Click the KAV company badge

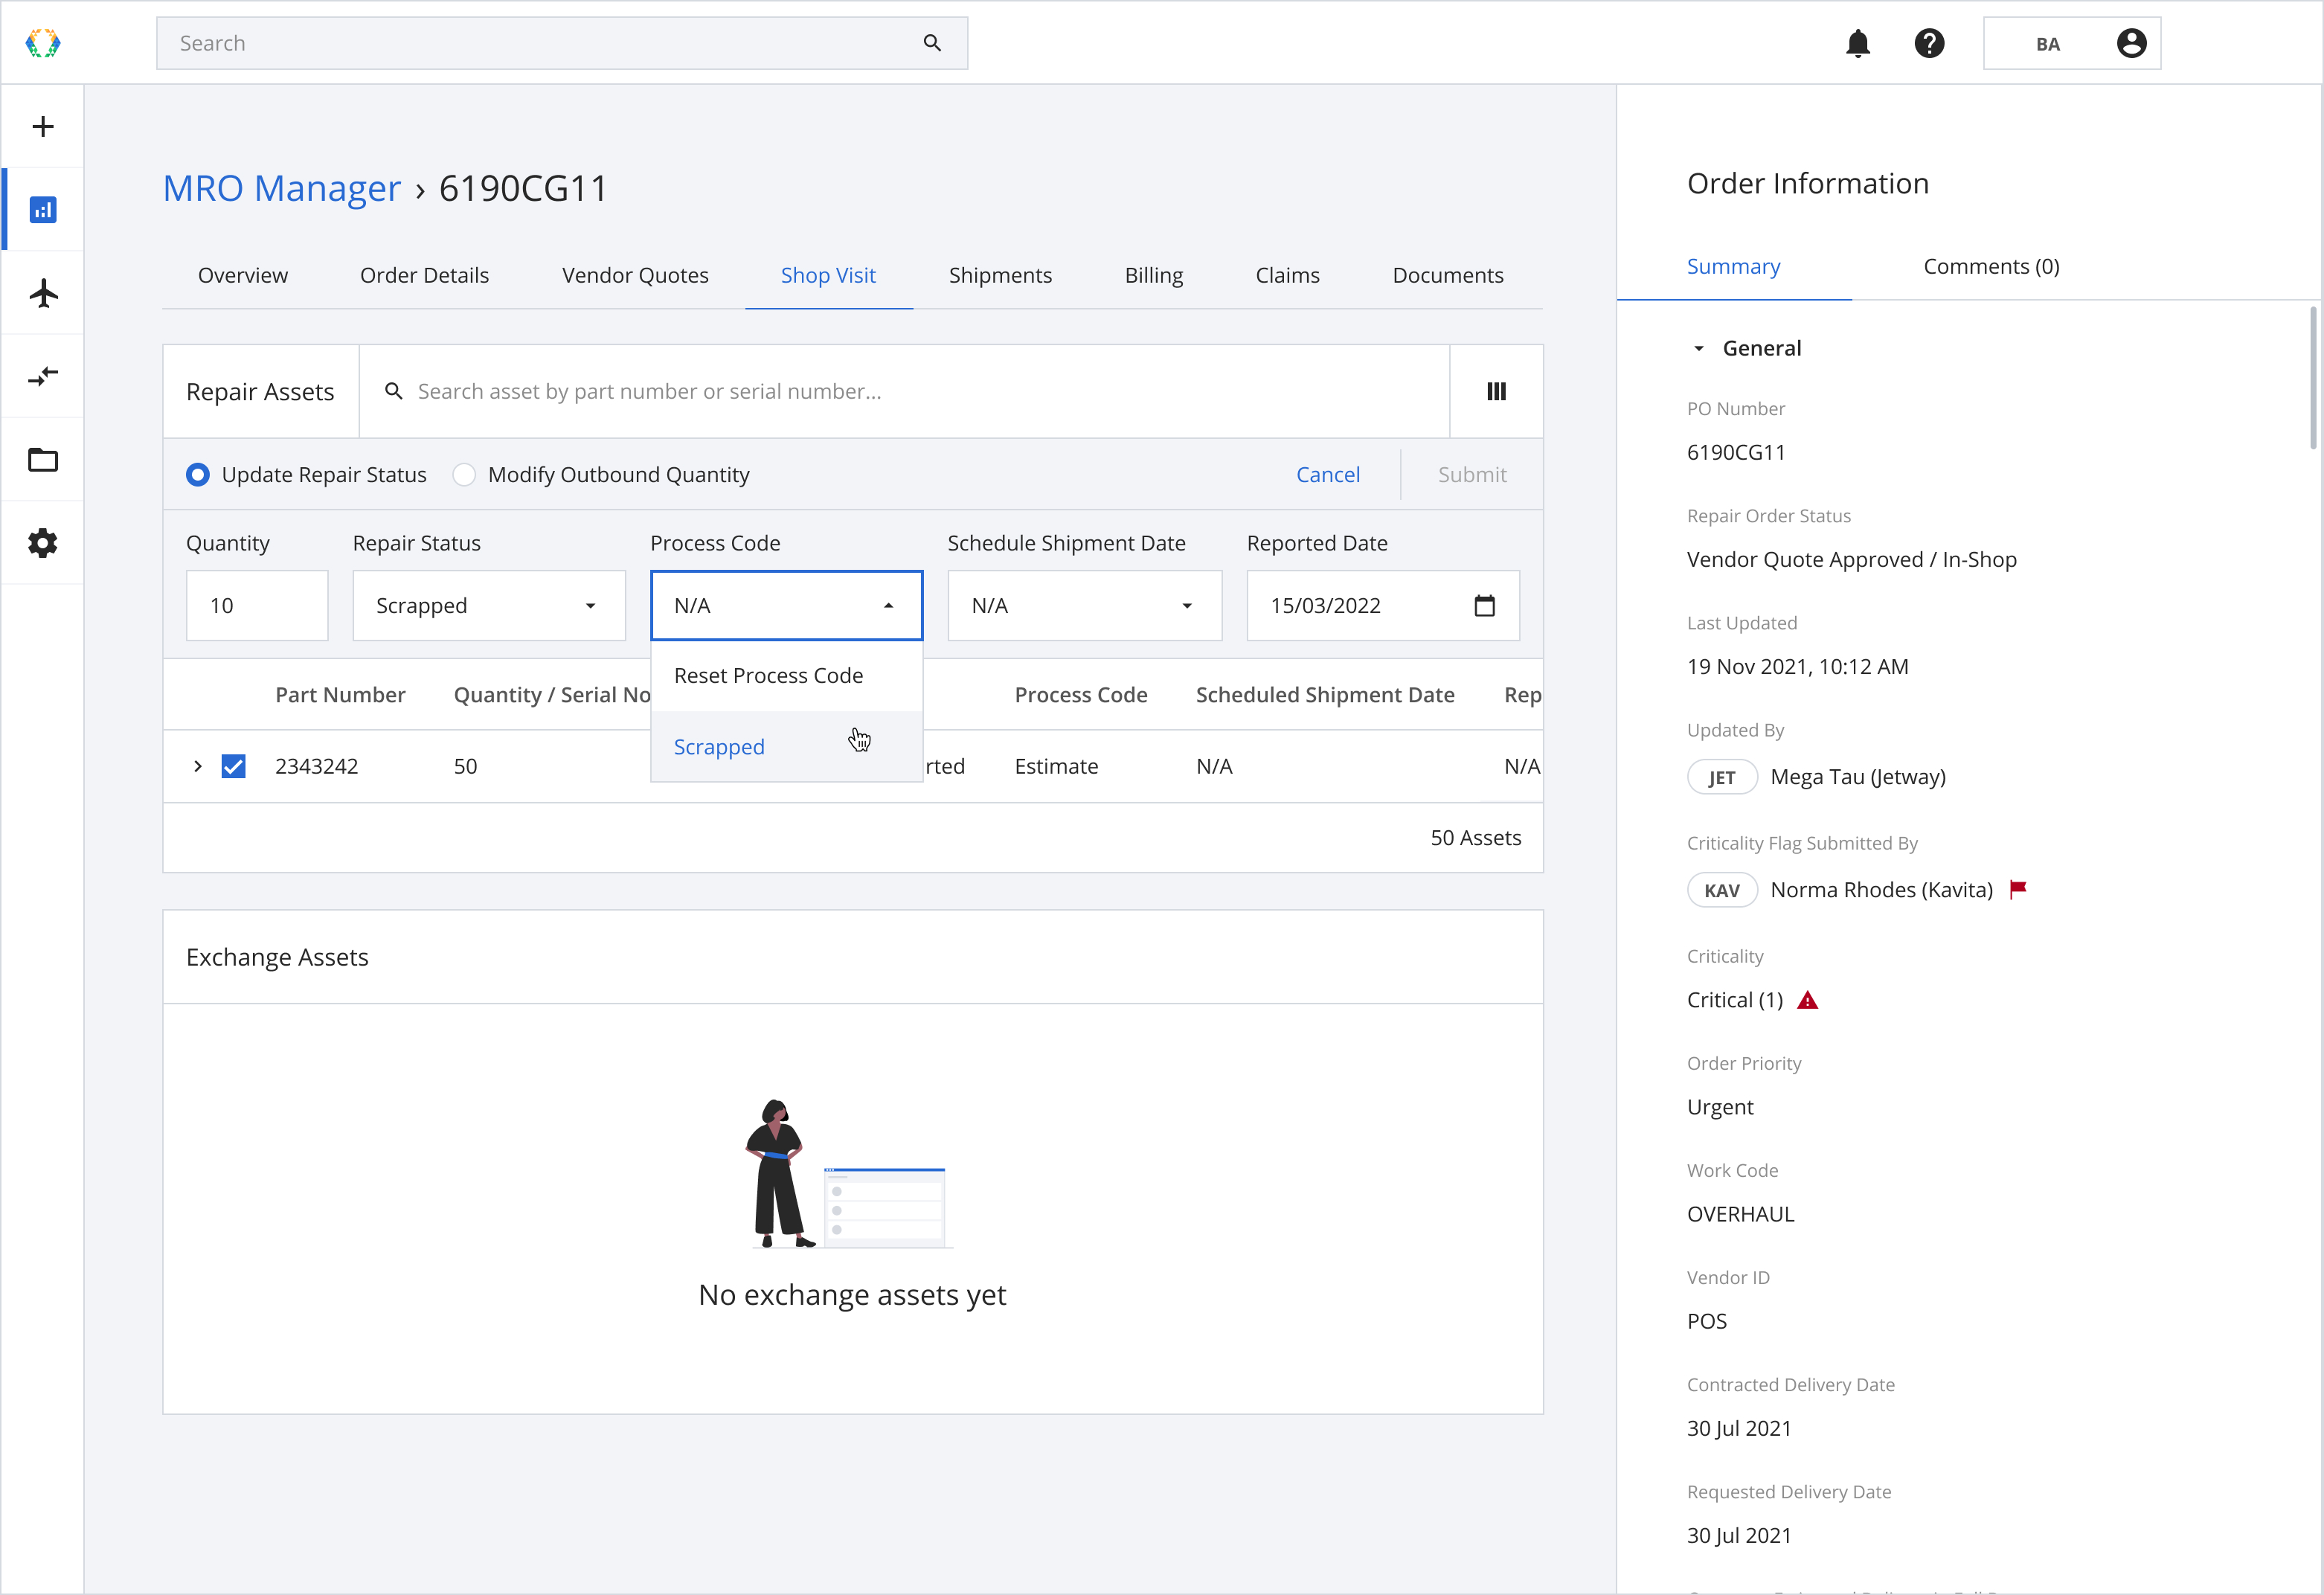pyautogui.click(x=1721, y=890)
